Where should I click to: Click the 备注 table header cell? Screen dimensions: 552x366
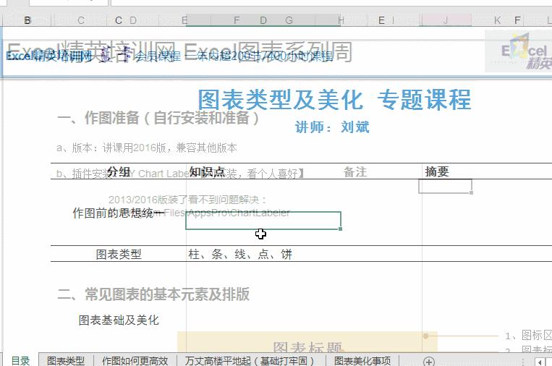[x=355, y=171]
